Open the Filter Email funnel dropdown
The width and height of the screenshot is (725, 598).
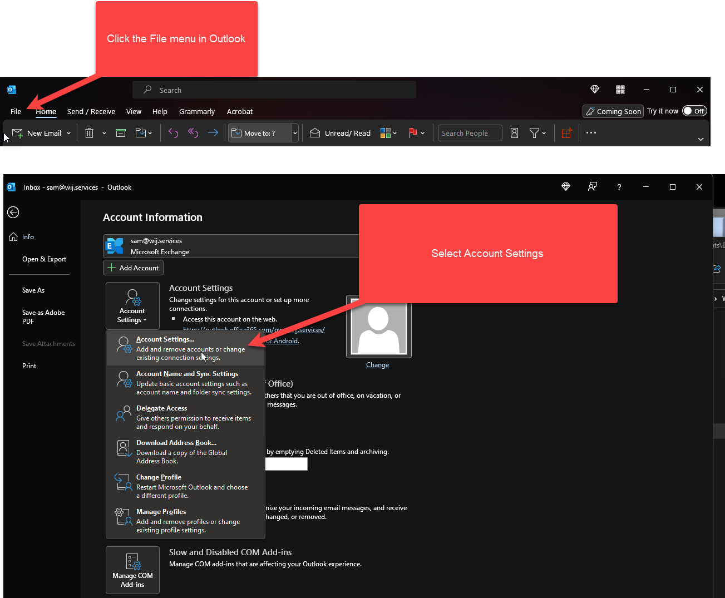coord(537,133)
